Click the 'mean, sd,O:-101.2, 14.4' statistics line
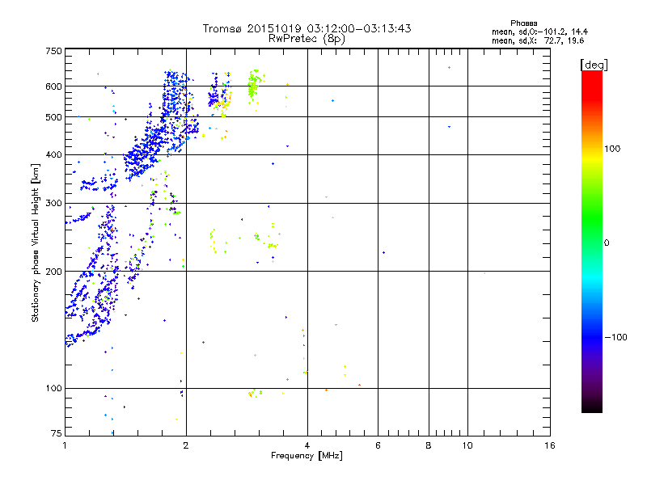 point(539,32)
